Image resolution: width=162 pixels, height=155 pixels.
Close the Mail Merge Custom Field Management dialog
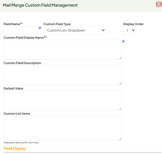[x=159, y=4]
